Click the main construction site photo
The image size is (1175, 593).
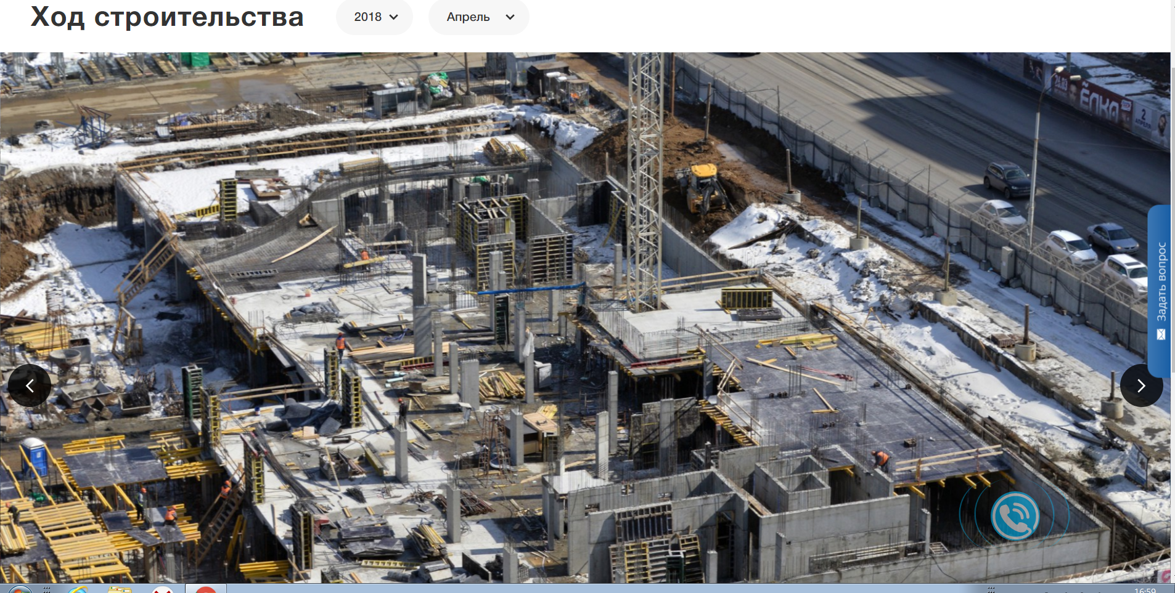[x=555, y=308]
